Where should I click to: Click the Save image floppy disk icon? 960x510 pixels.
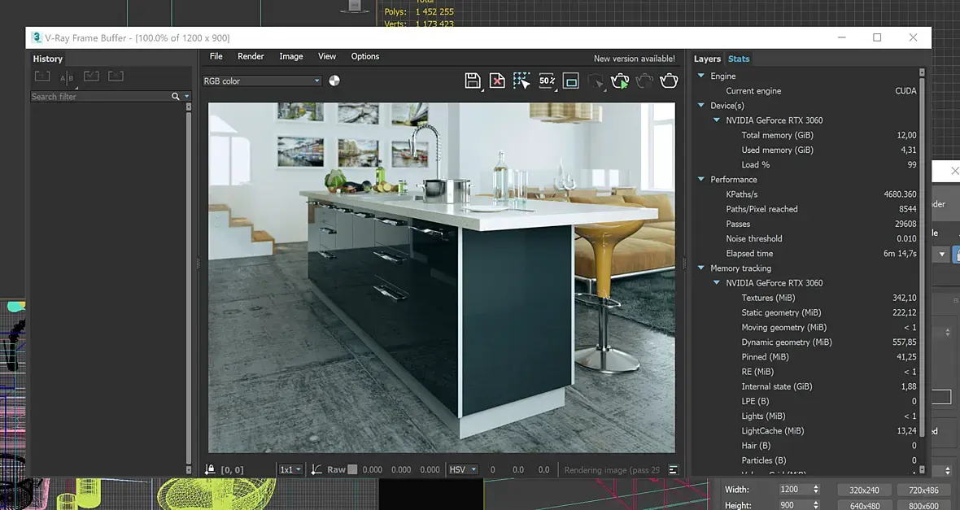tap(472, 81)
